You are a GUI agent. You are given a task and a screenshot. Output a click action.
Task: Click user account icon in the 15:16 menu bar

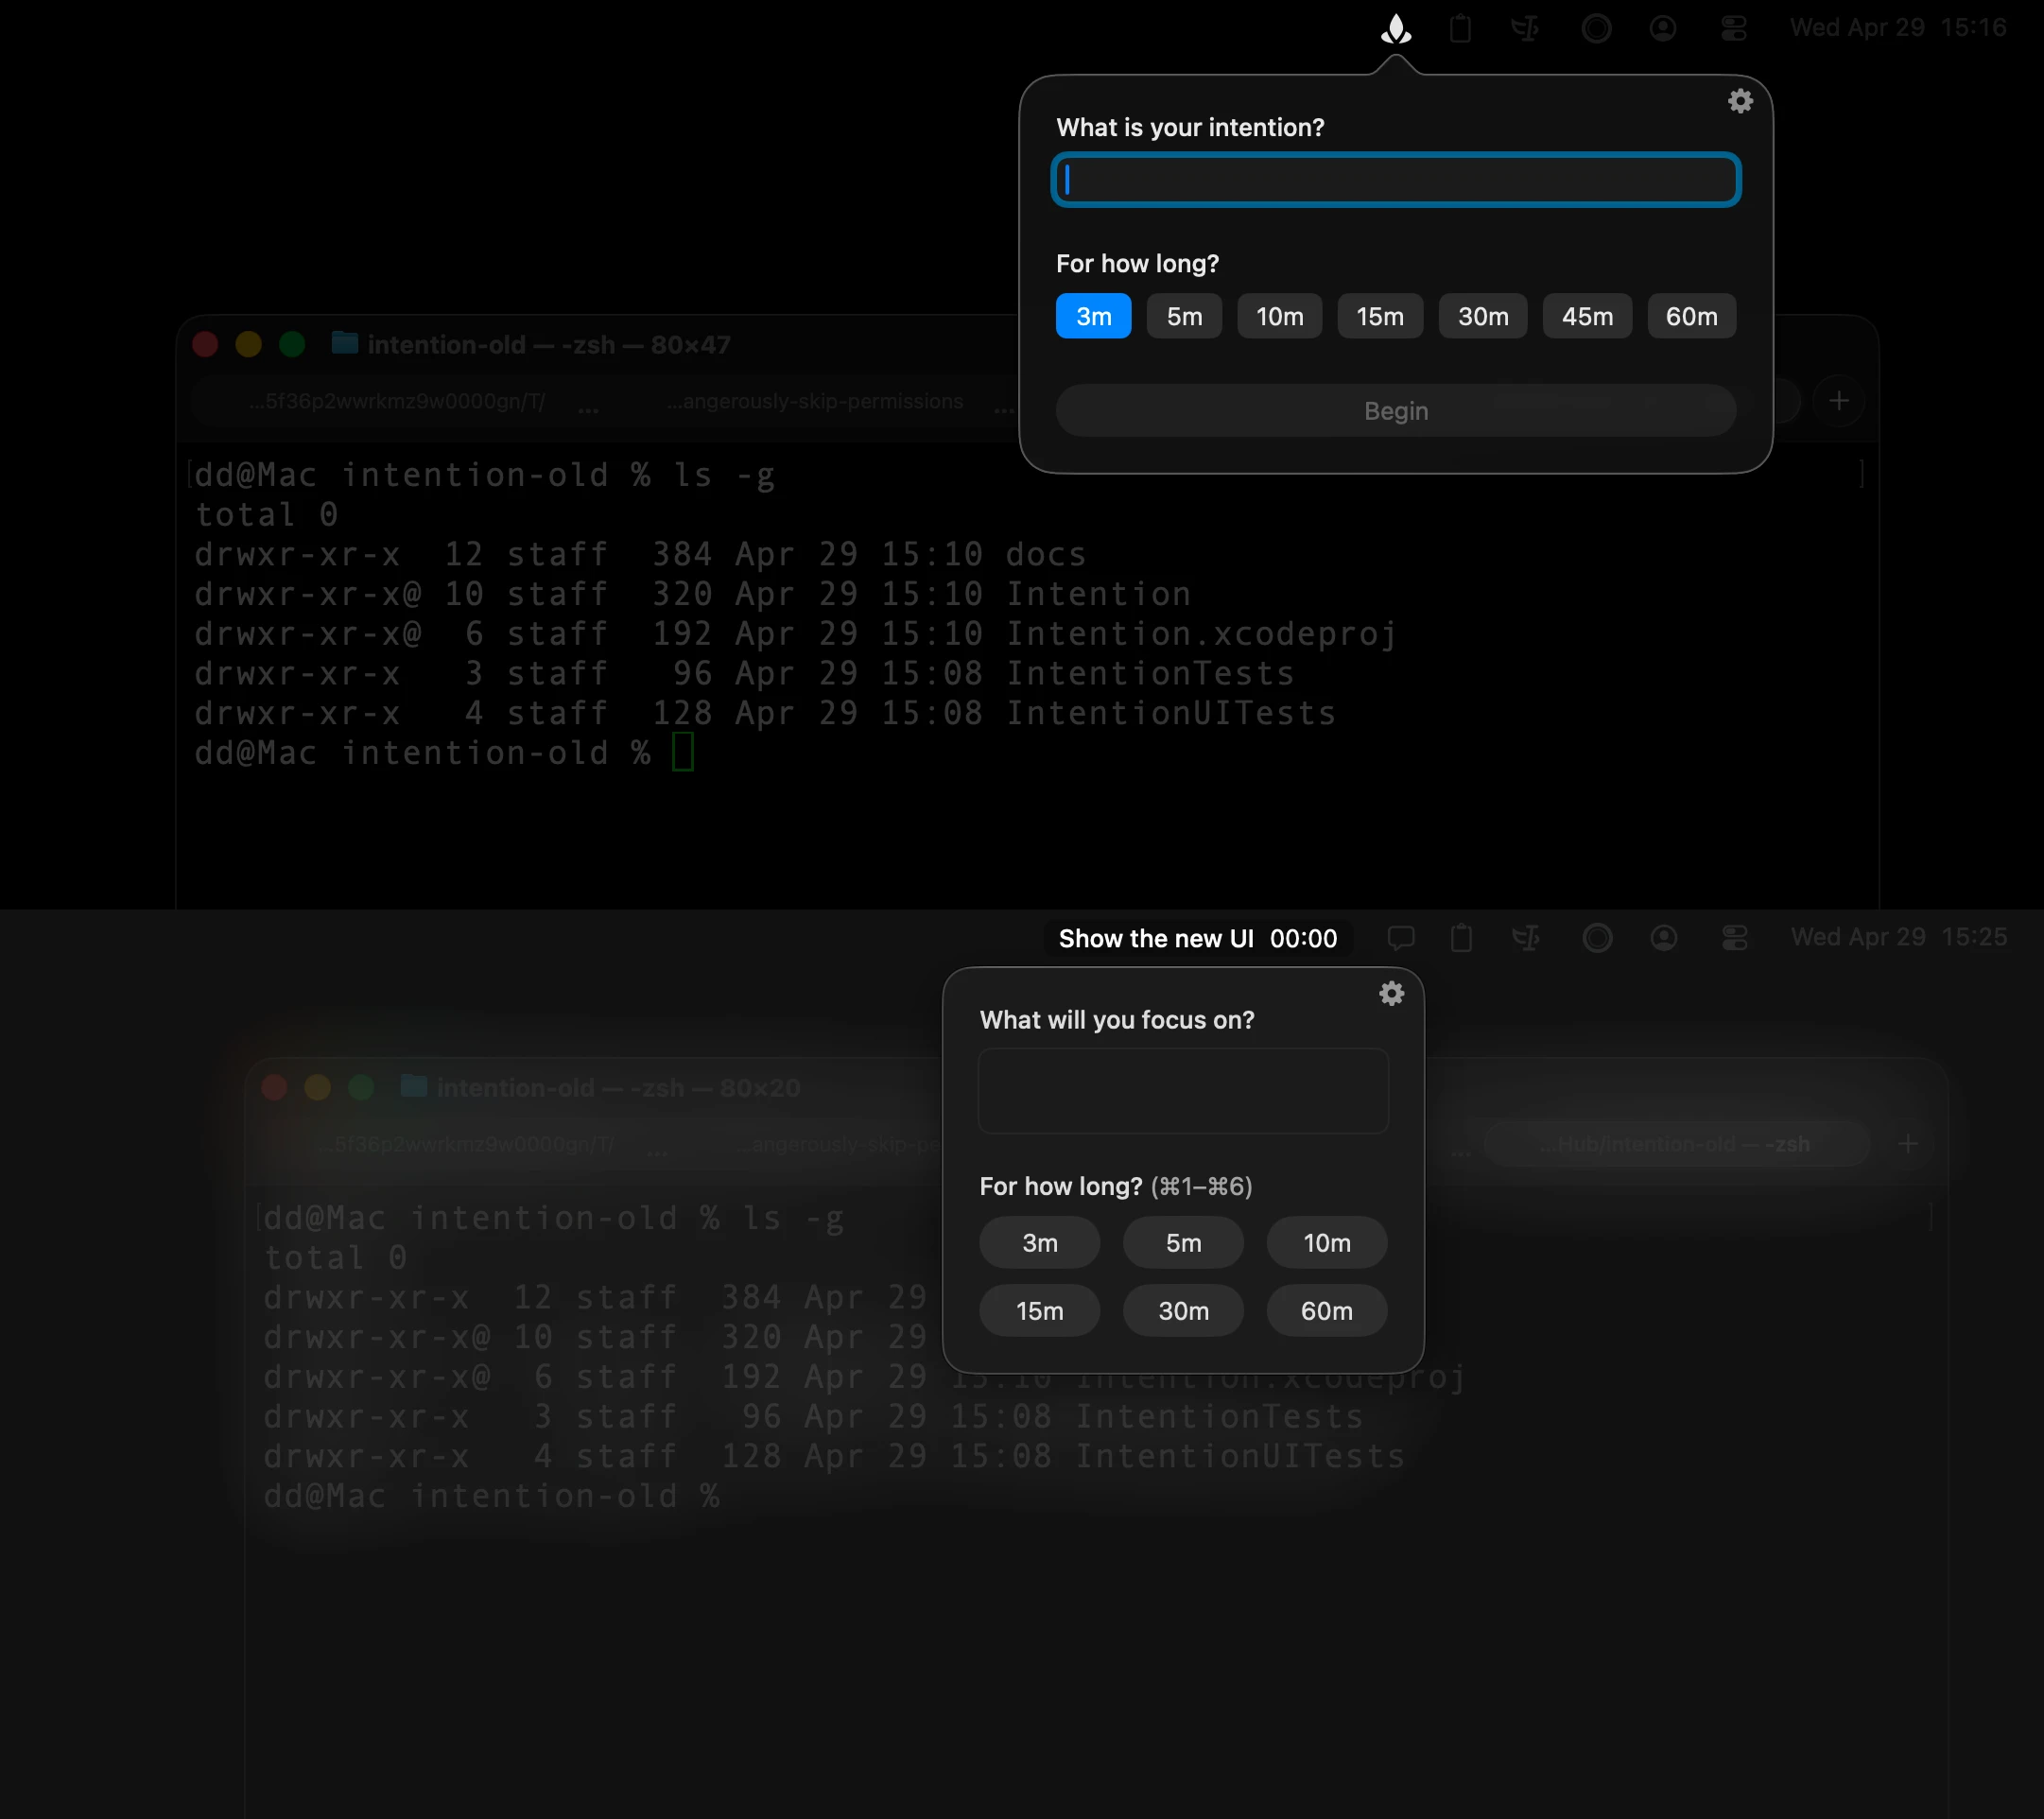click(x=1663, y=28)
